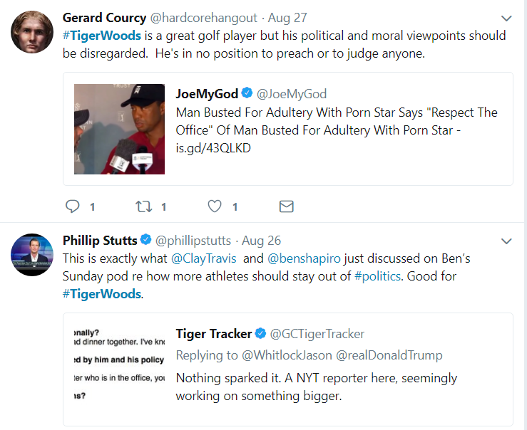Open the Tiger Woods interview photo thumbnail

(x=119, y=129)
